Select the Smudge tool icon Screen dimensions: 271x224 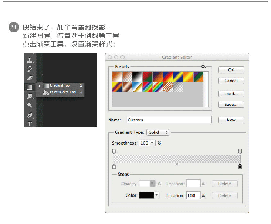pyautogui.click(x=30, y=96)
